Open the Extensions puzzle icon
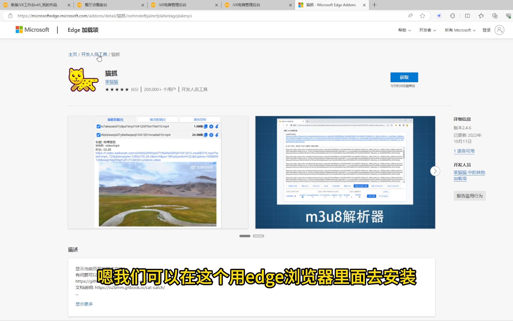 [x=452, y=16]
